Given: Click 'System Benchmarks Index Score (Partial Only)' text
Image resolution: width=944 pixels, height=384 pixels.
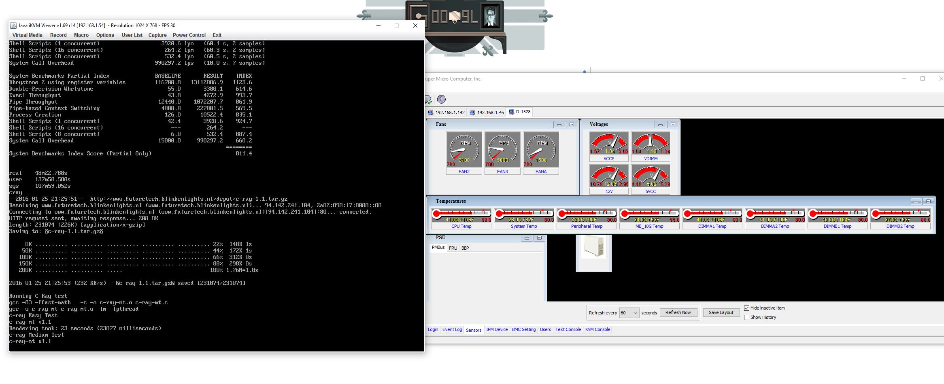Looking at the screenshot, I should [80, 154].
